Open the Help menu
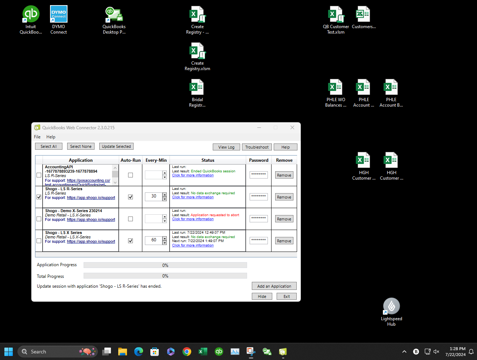Viewport: 477px width, 360px height. (x=51, y=137)
